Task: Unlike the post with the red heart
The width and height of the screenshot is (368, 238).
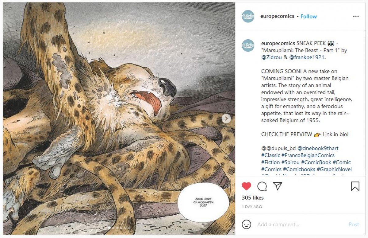Action: (x=246, y=186)
